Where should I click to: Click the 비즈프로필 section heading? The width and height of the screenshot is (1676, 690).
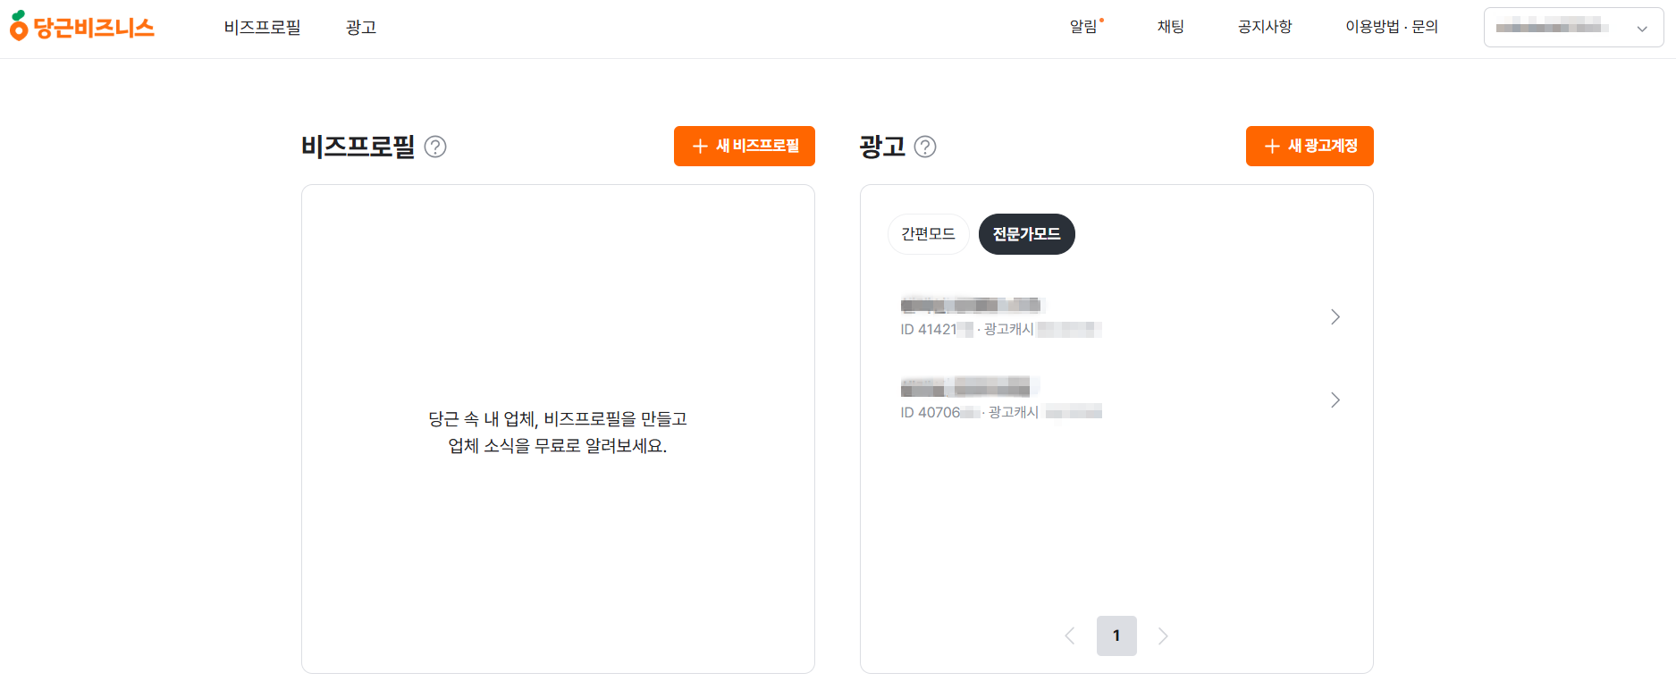[358, 147]
